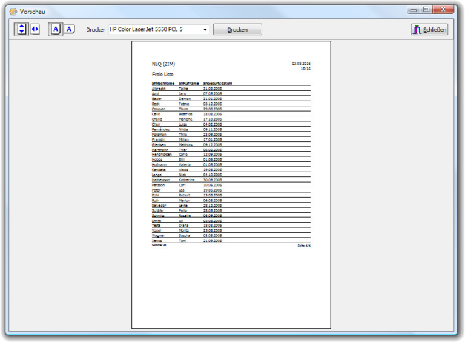The width and height of the screenshot is (465, 342).
Task: Click the ShGeburtsdatum column header in preview
Action: 218,83
